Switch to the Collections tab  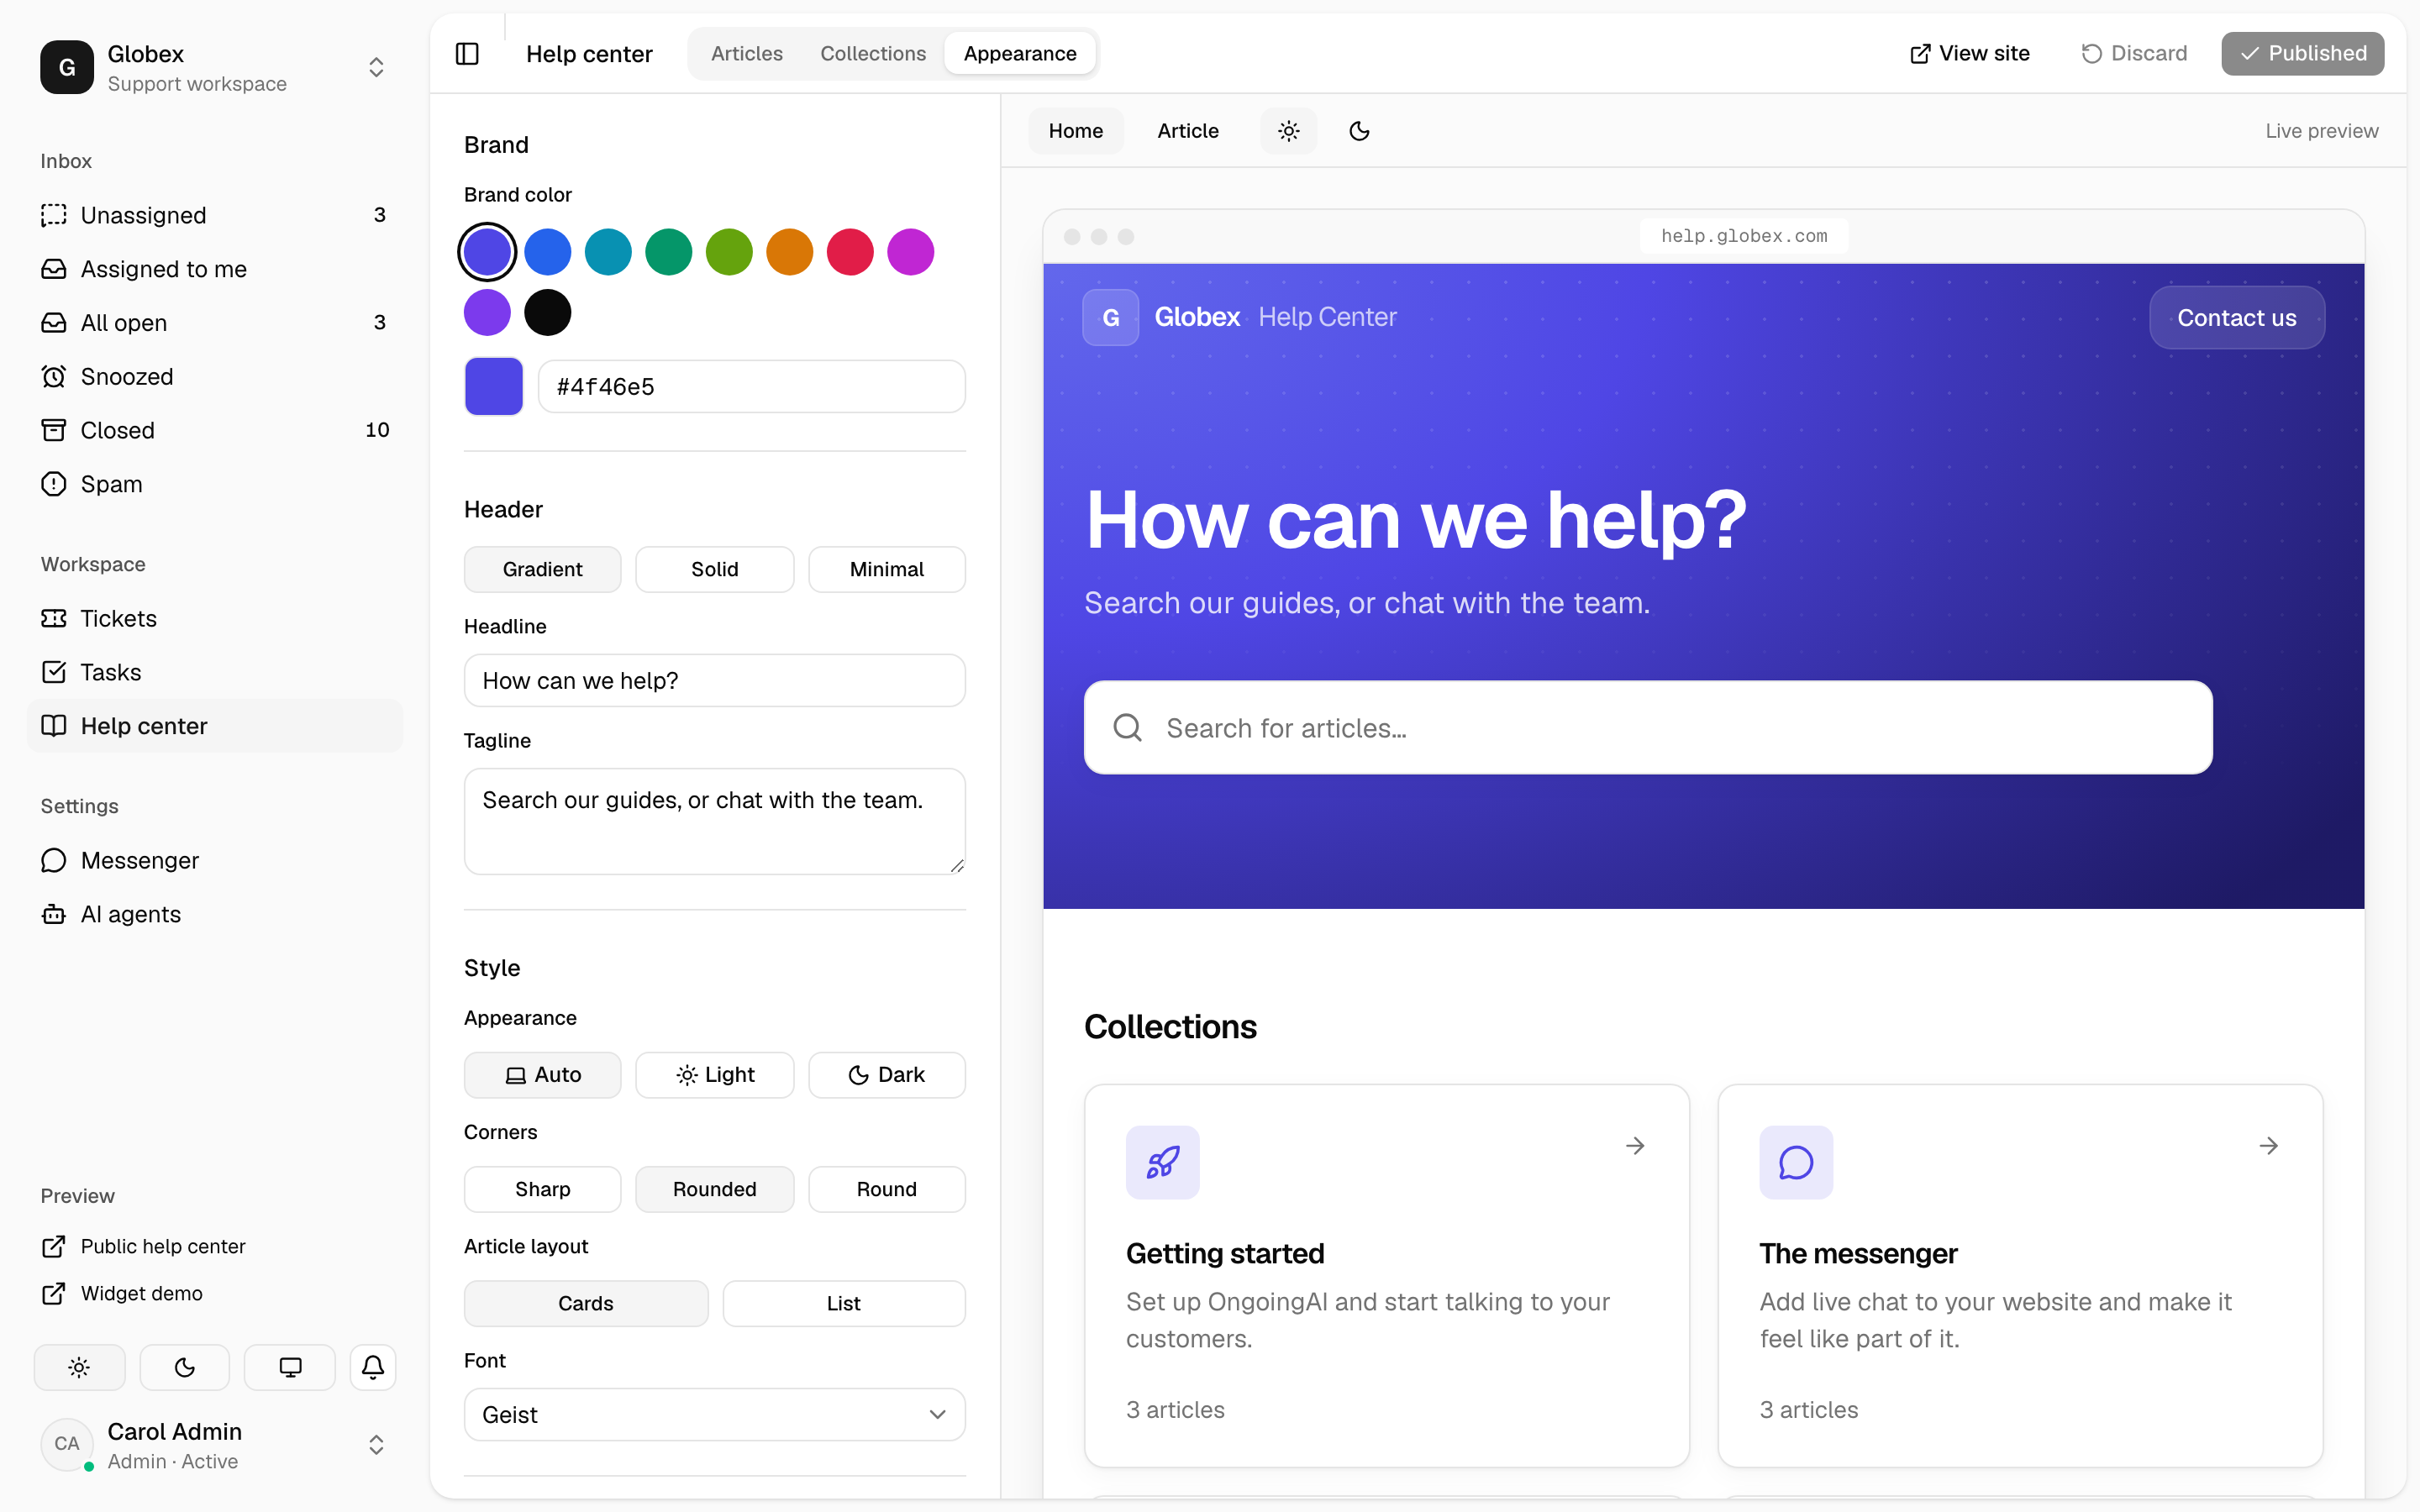[872, 53]
